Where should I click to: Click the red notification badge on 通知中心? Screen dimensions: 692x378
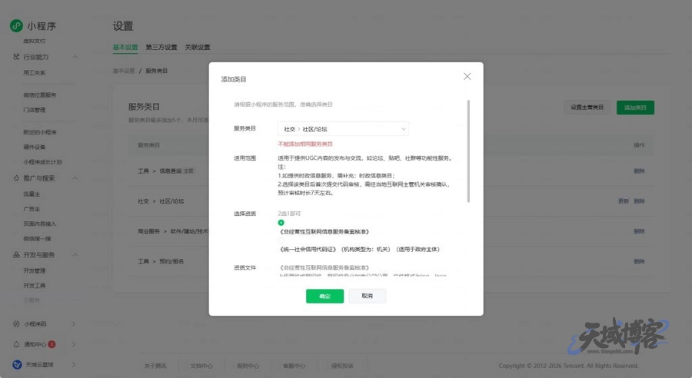tap(52, 344)
